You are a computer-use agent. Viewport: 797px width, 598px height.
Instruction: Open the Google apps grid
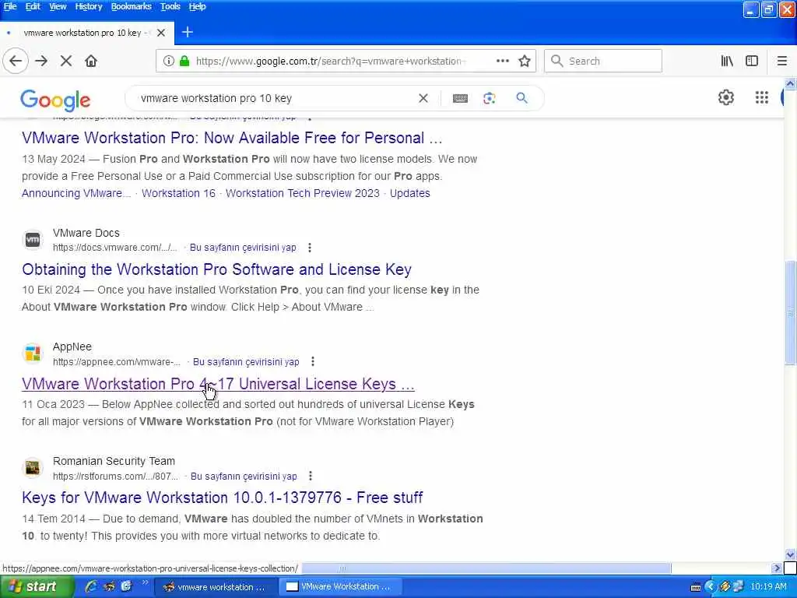click(761, 97)
